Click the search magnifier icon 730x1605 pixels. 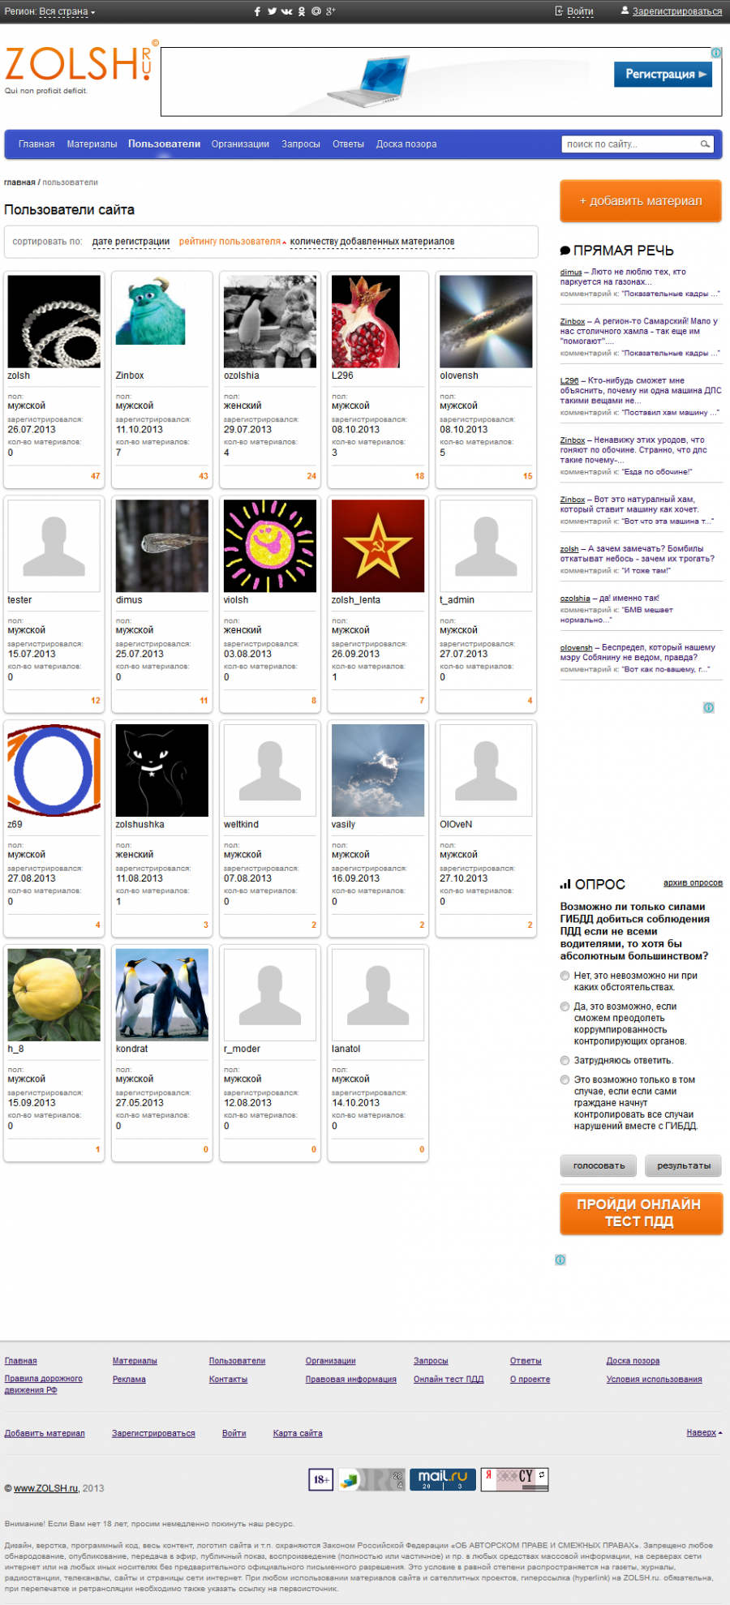coord(705,144)
